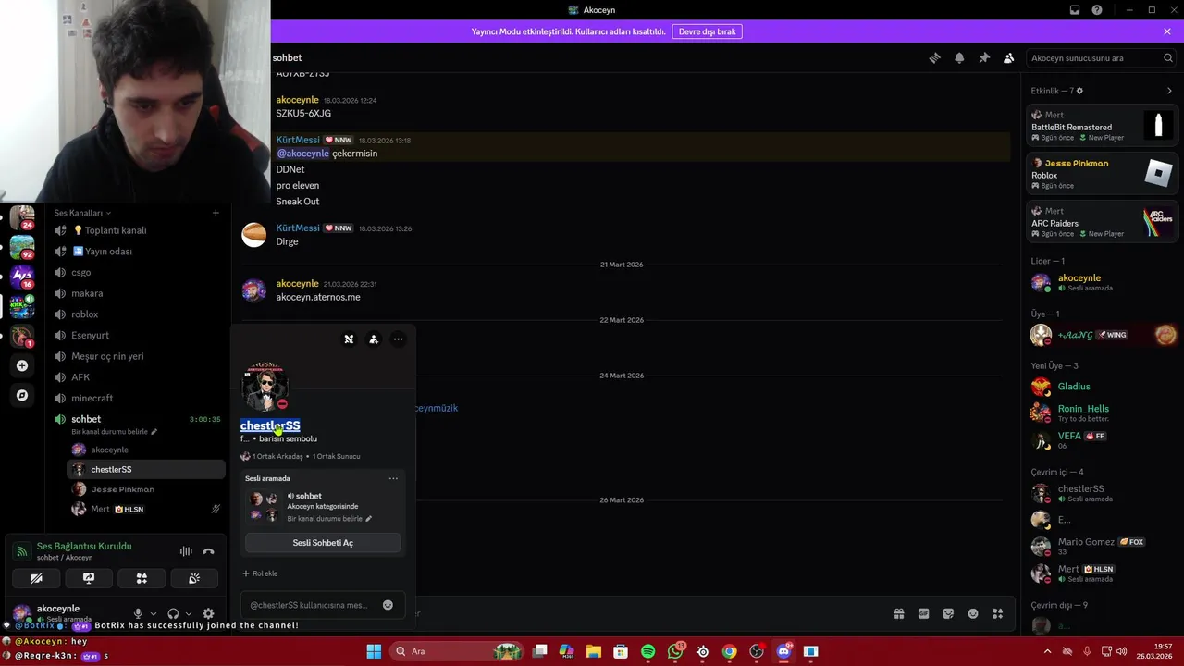
Task: Show pinned messages with the pin icon
Action: [984, 57]
